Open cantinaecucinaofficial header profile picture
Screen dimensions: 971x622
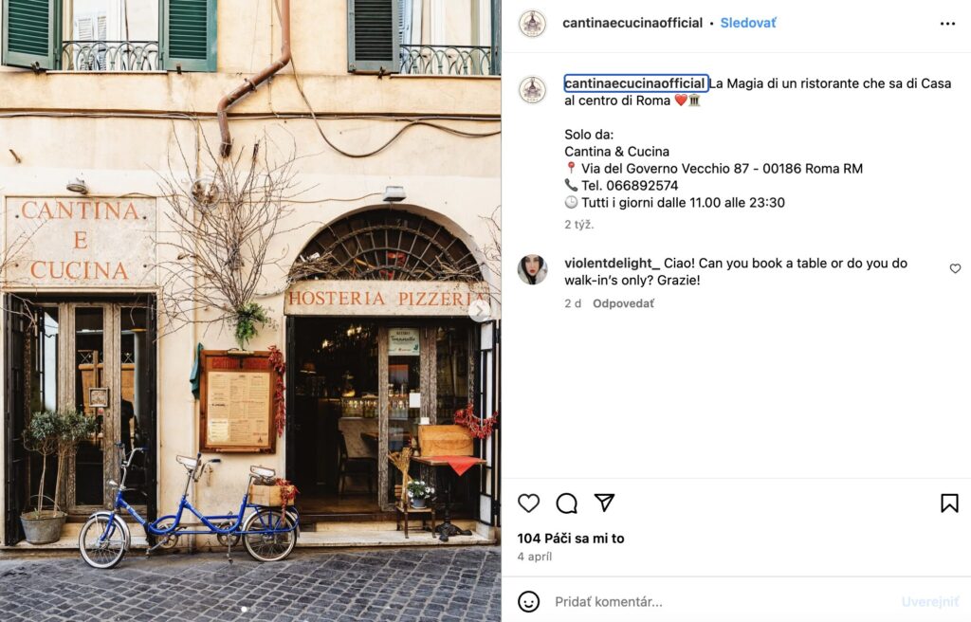click(533, 24)
